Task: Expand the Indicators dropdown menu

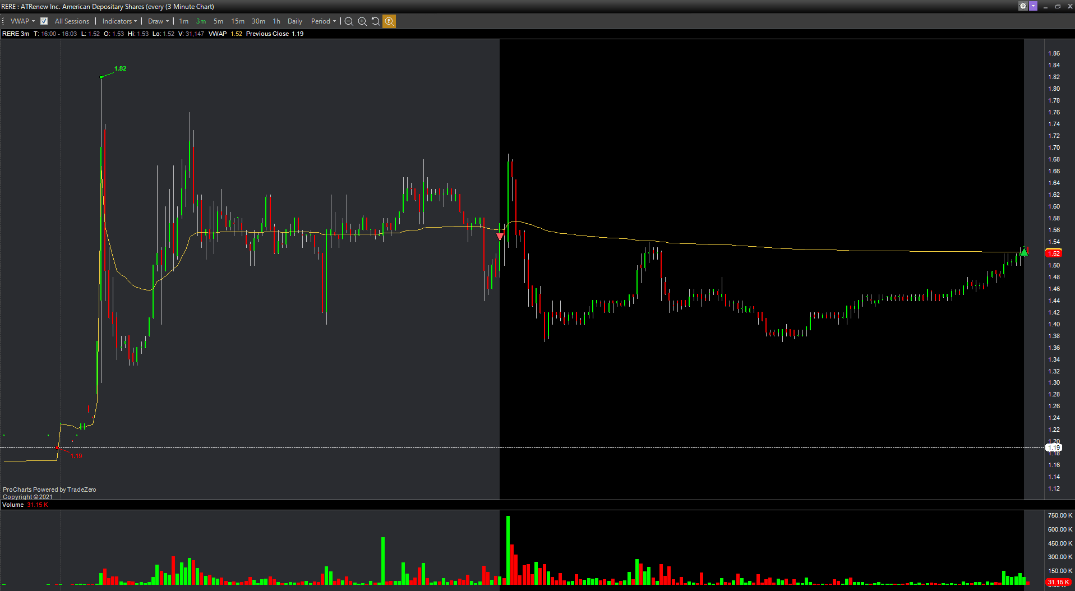Action: [x=119, y=21]
